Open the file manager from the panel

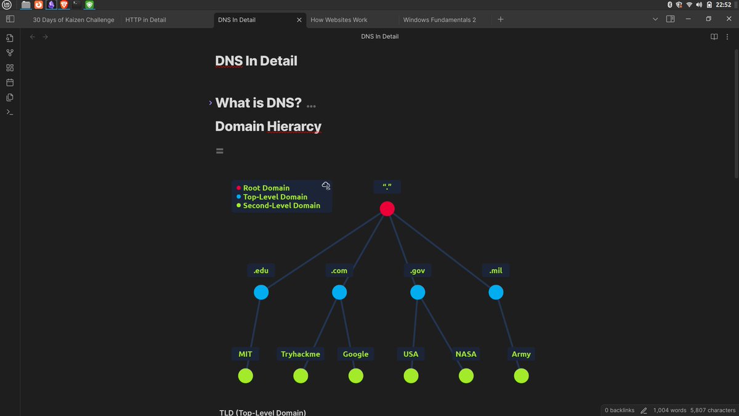click(x=26, y=5)
